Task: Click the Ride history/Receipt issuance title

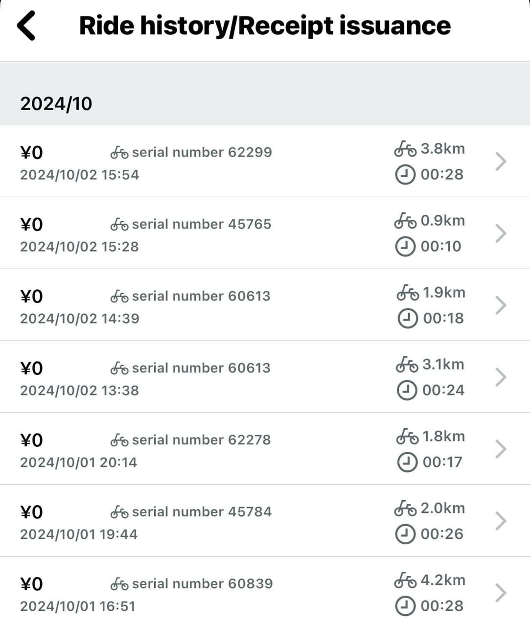Action: [265, 25]
